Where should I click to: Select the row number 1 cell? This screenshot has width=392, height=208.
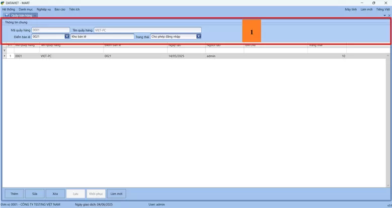10,56
